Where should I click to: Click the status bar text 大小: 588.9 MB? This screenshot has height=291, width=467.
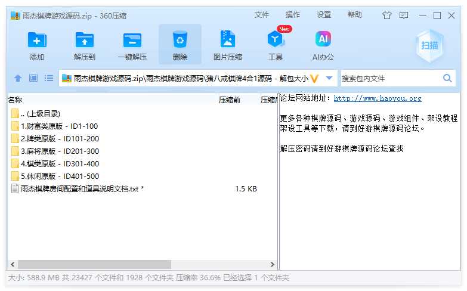pos(34,278)
